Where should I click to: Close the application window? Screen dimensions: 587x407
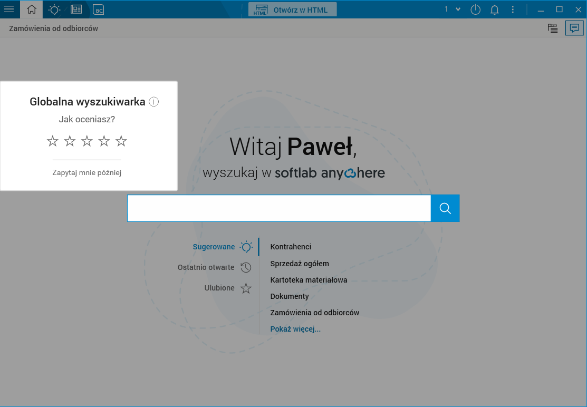pyautogui.click(x=578, y=9)
